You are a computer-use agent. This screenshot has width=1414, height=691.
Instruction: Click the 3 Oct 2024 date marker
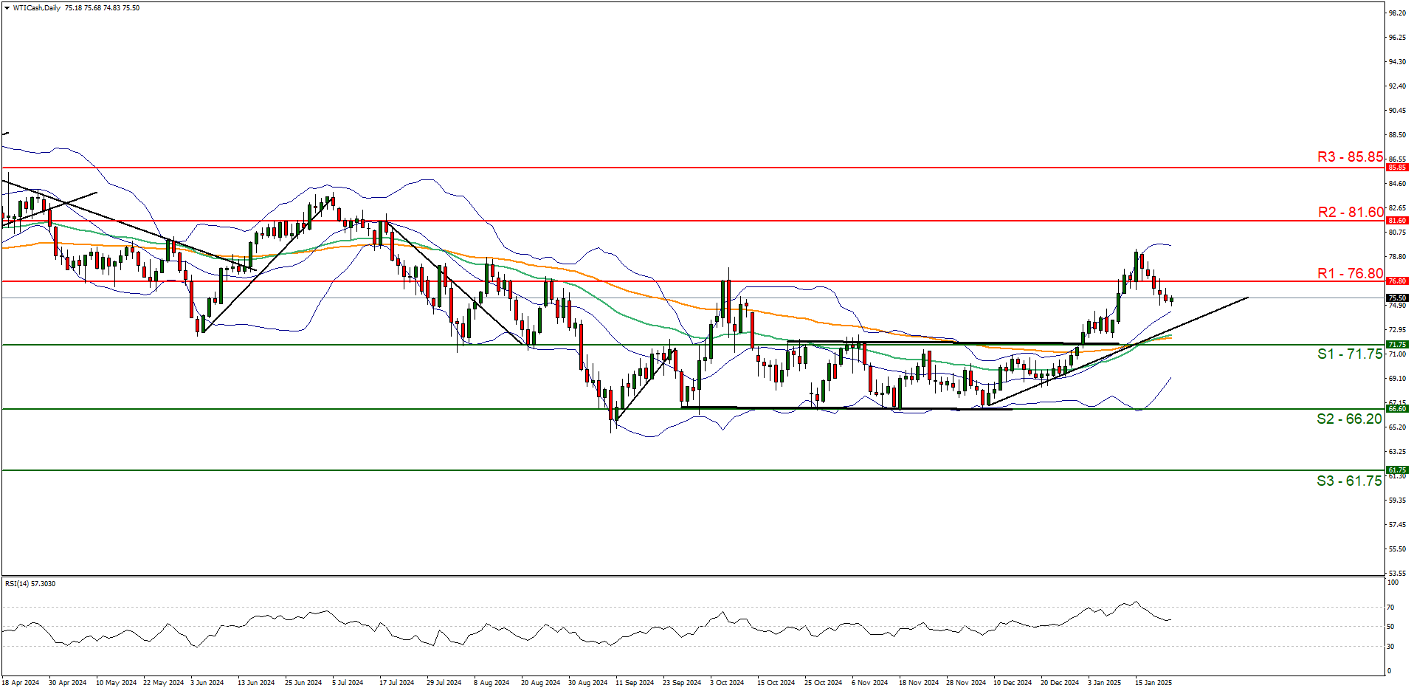(x=727, y=683)
